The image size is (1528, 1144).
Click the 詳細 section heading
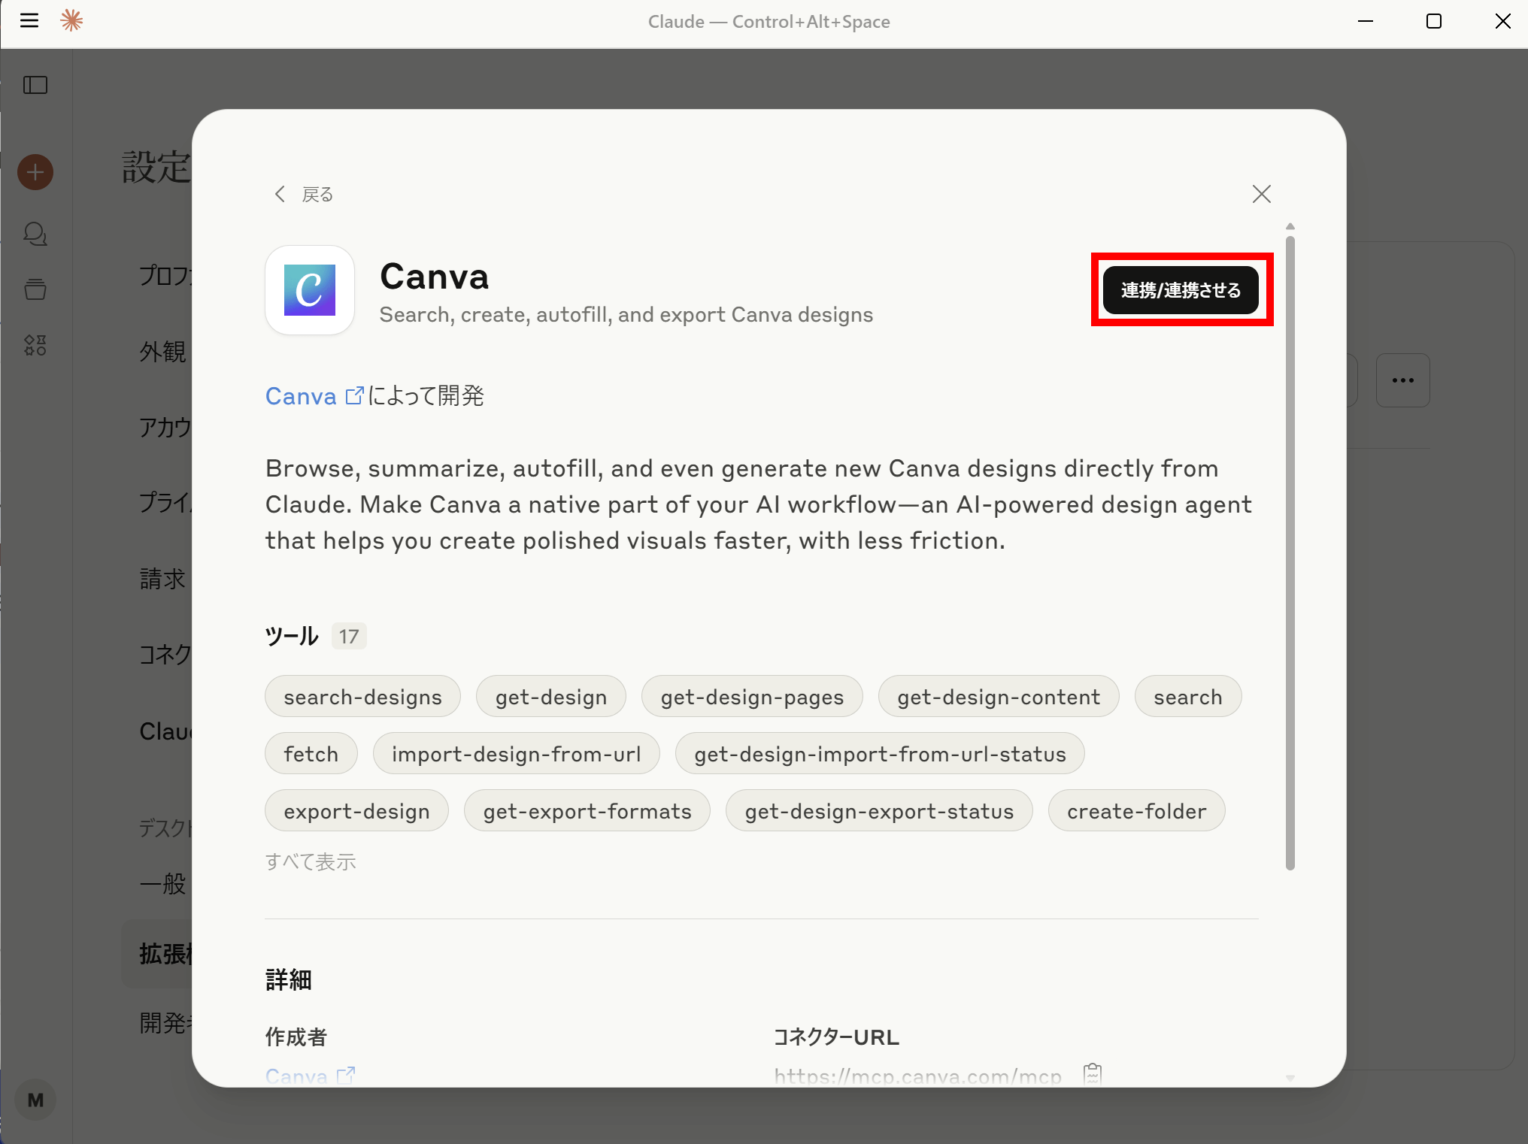[289, 979]
